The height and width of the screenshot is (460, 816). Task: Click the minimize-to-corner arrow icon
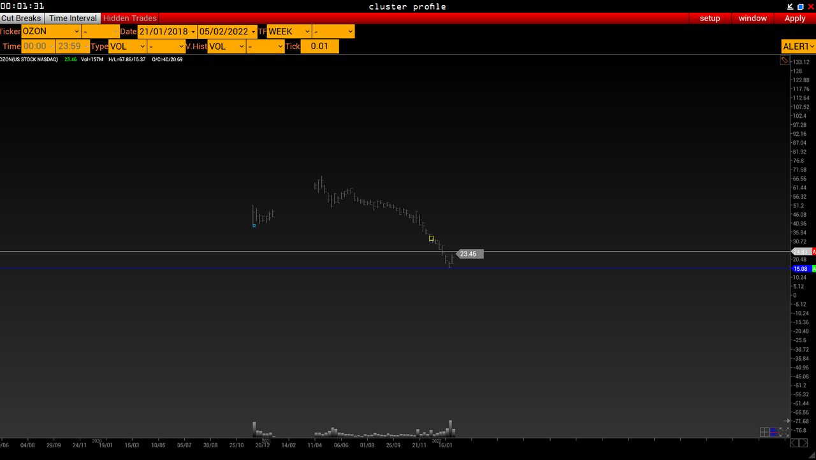[790, 6]
